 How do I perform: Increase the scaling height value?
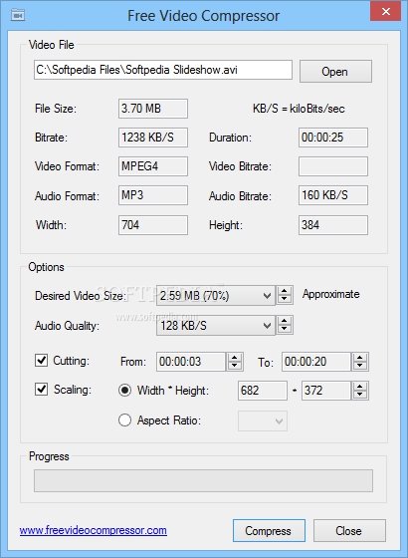click(360, 387)
